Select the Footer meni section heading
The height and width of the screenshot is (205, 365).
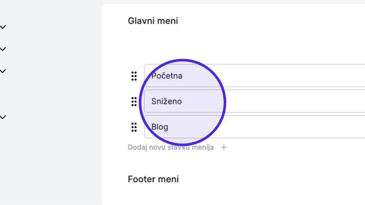click(x=153, y=179)
